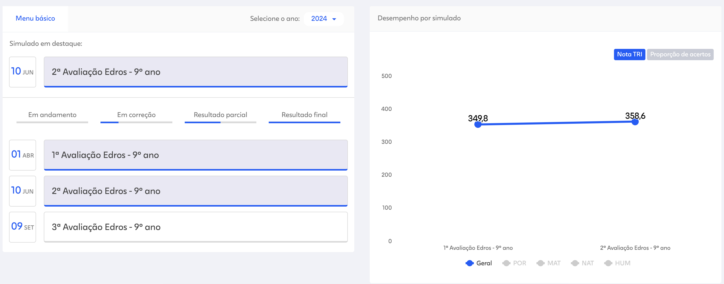Image resolution: width=724 pixels, height=284 pixels.
Task: Click the Selecione o ano label
Action: [275, 19]
